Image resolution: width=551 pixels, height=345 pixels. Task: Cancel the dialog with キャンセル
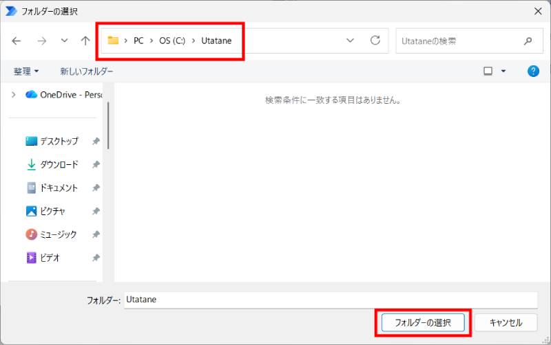[506, 322]
